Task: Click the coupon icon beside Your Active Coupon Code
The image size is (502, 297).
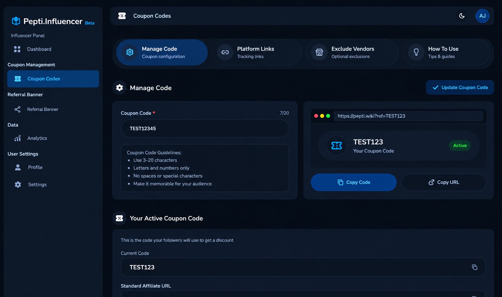Action: 119,218
